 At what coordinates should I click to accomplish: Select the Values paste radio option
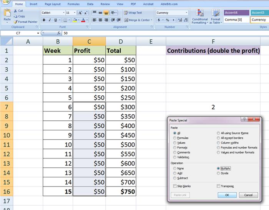175,143
